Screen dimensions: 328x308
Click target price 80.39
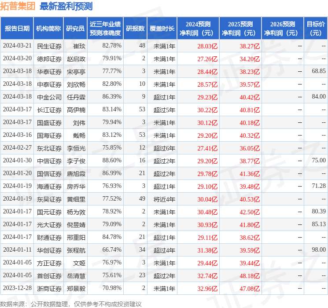319,211
